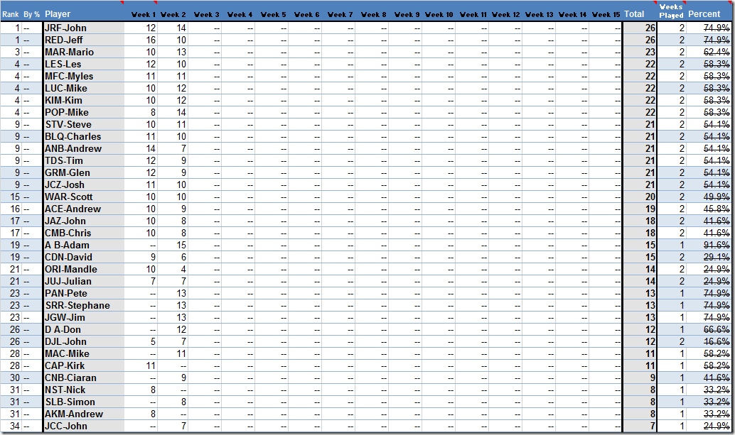The width and height of the screenshot is (735, 435).
Task: Click the By % column header
Action: pyautogui.click(x=32, y=14)
